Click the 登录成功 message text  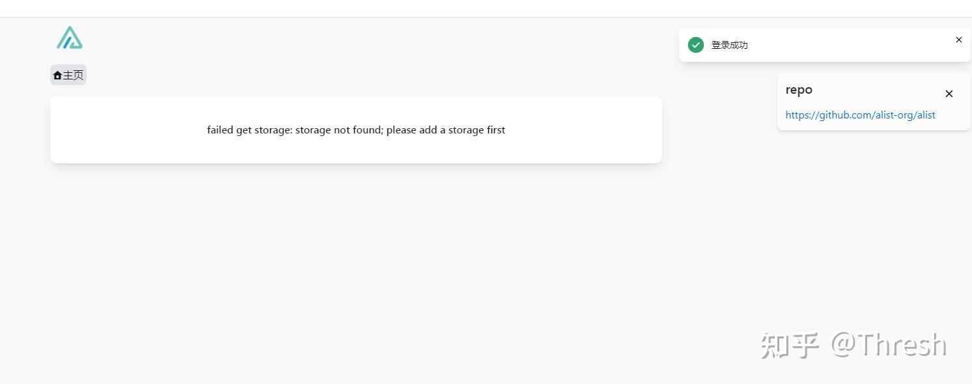click(729, 45)
